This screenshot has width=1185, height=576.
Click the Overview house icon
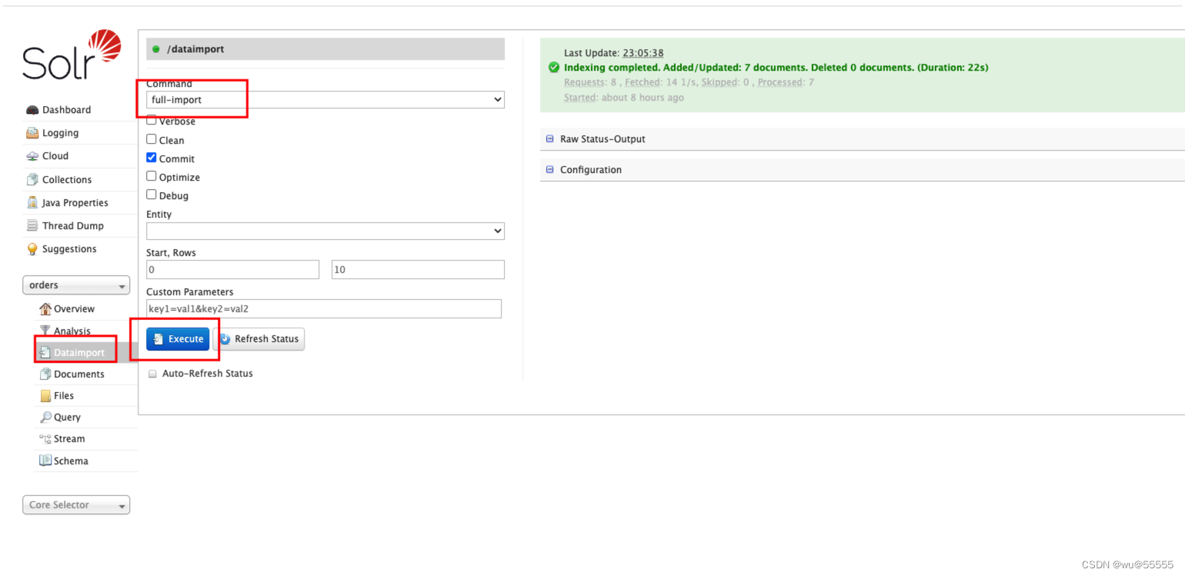tap(45, 309)
